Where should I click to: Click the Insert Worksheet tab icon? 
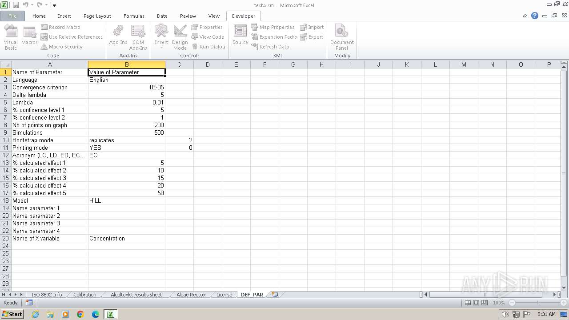pos(275,295)
